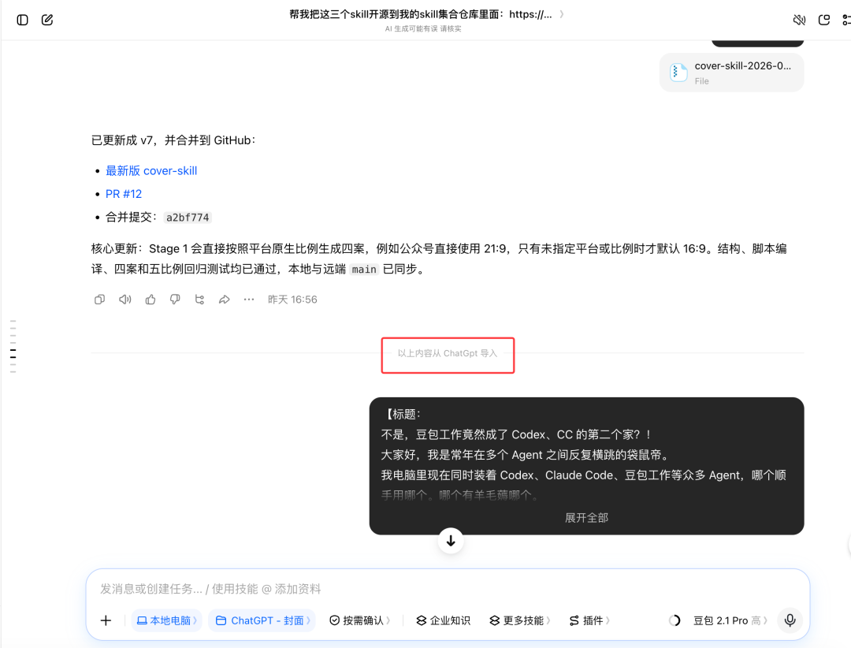This screenshot has width=851, height=648.
Task: Open the PR #12 link
Action: 124,194
